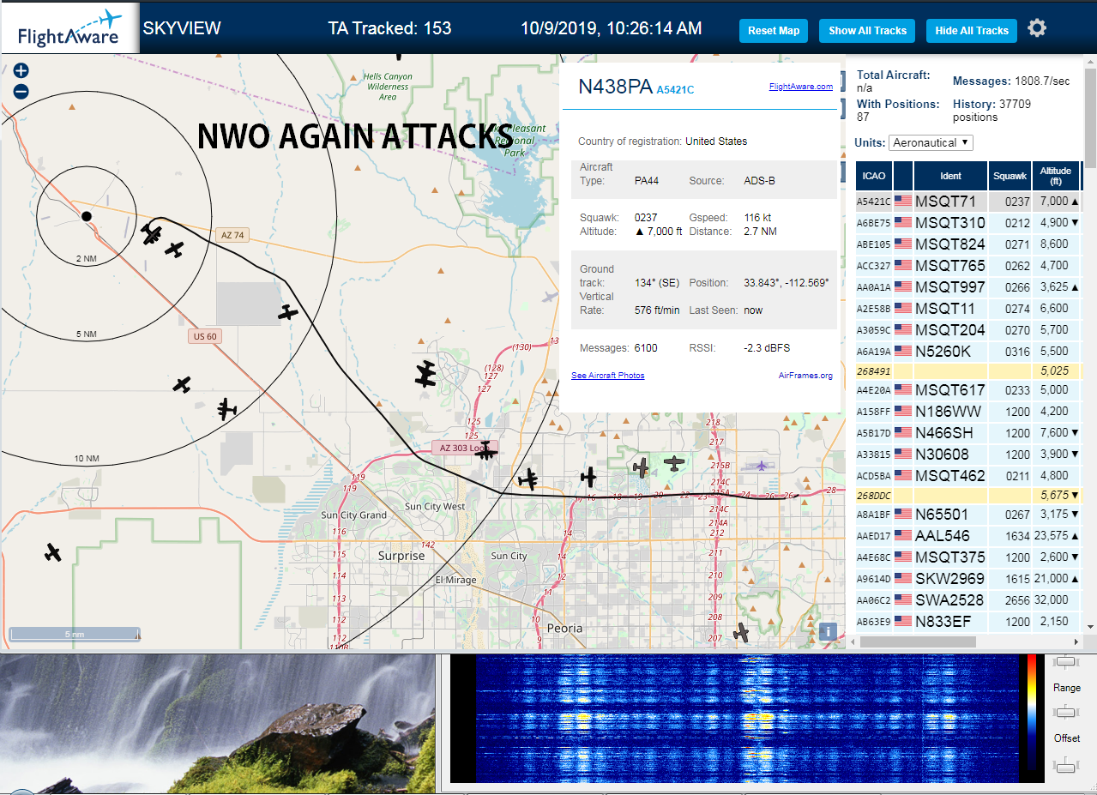Sort table by Squawk column header
This screenshot has height=795, width=1097.
[1010, 175]
